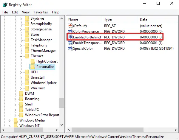Click the TaskManager folder icon
179x140 pixels.
tap(27, 40)
